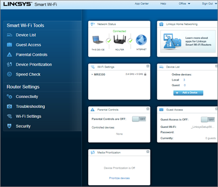The width and height of the screenshot is (218, 187).
Task: Close the Wi-Fi Settings widget
Action: point(148,66)
